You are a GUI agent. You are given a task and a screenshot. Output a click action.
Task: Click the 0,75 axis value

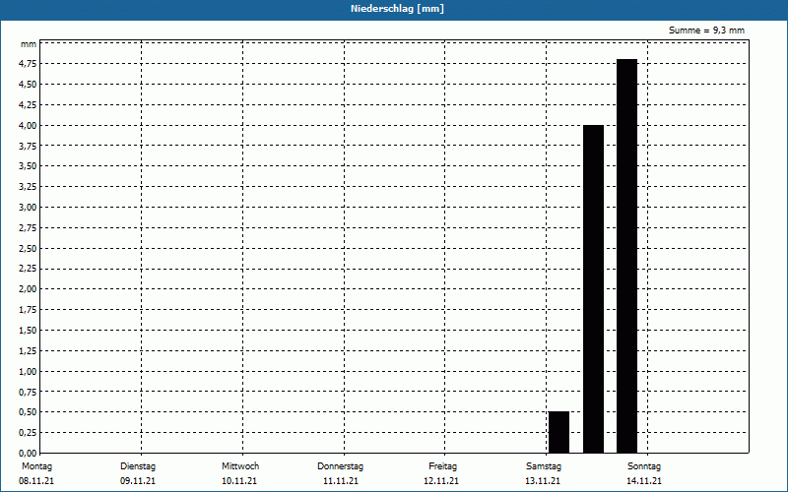28,392
